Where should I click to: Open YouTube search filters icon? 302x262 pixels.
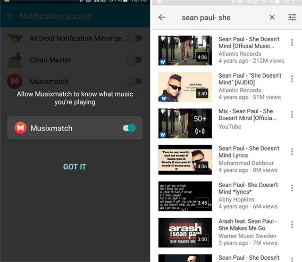coord(292,17)
